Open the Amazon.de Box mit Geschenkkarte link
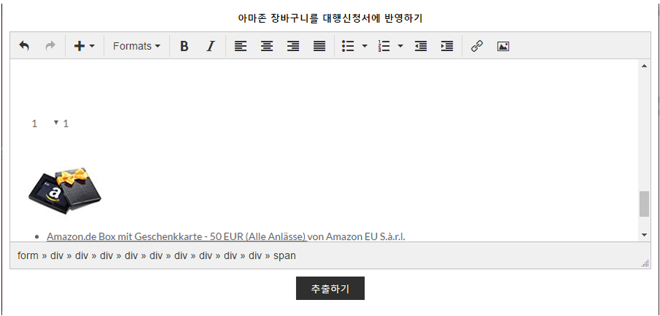This screenshot has height=316, width=660. click(175, 236)
